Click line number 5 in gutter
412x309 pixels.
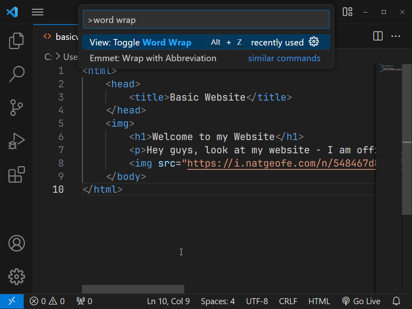pyautogui.click(x=61, y=124)
